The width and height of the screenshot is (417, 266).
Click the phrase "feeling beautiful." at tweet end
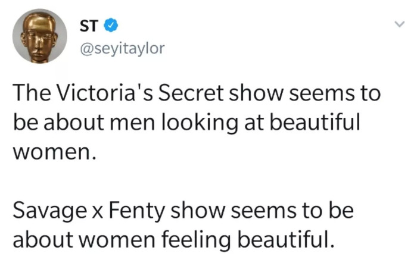click(248, 239)
